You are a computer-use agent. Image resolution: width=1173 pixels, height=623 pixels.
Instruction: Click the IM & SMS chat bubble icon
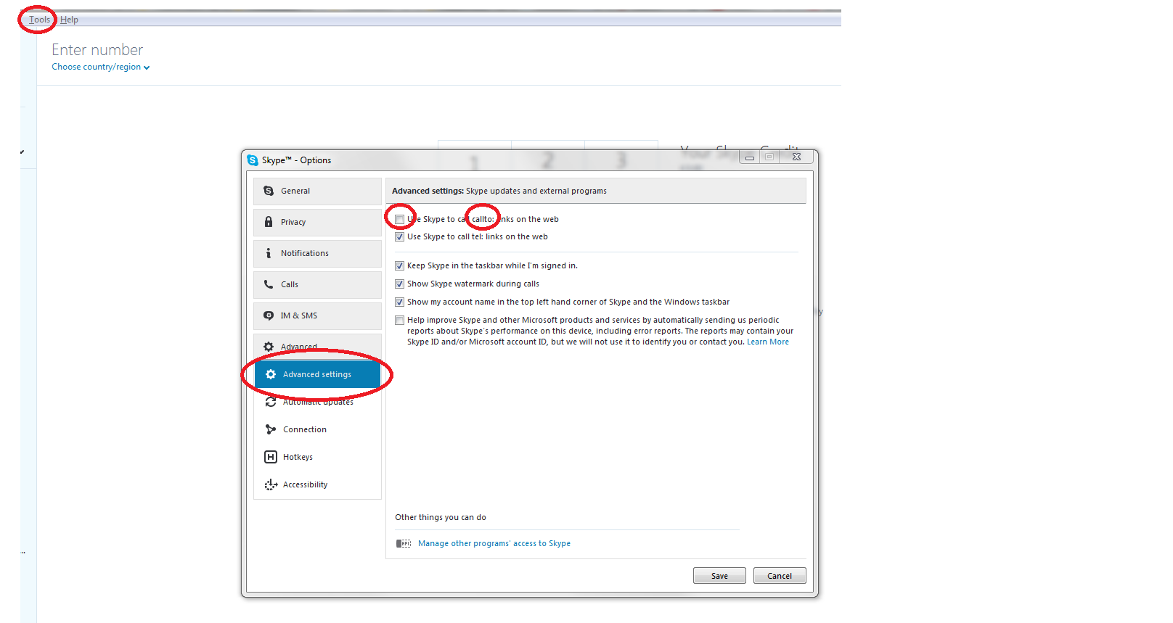tap(269, 315)
